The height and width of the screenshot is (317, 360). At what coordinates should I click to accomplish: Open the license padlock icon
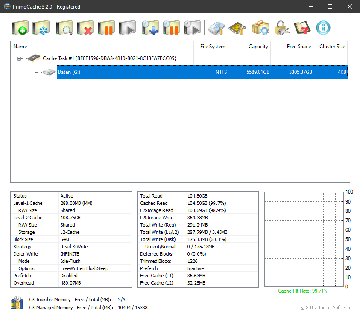[x=282, y=28]
